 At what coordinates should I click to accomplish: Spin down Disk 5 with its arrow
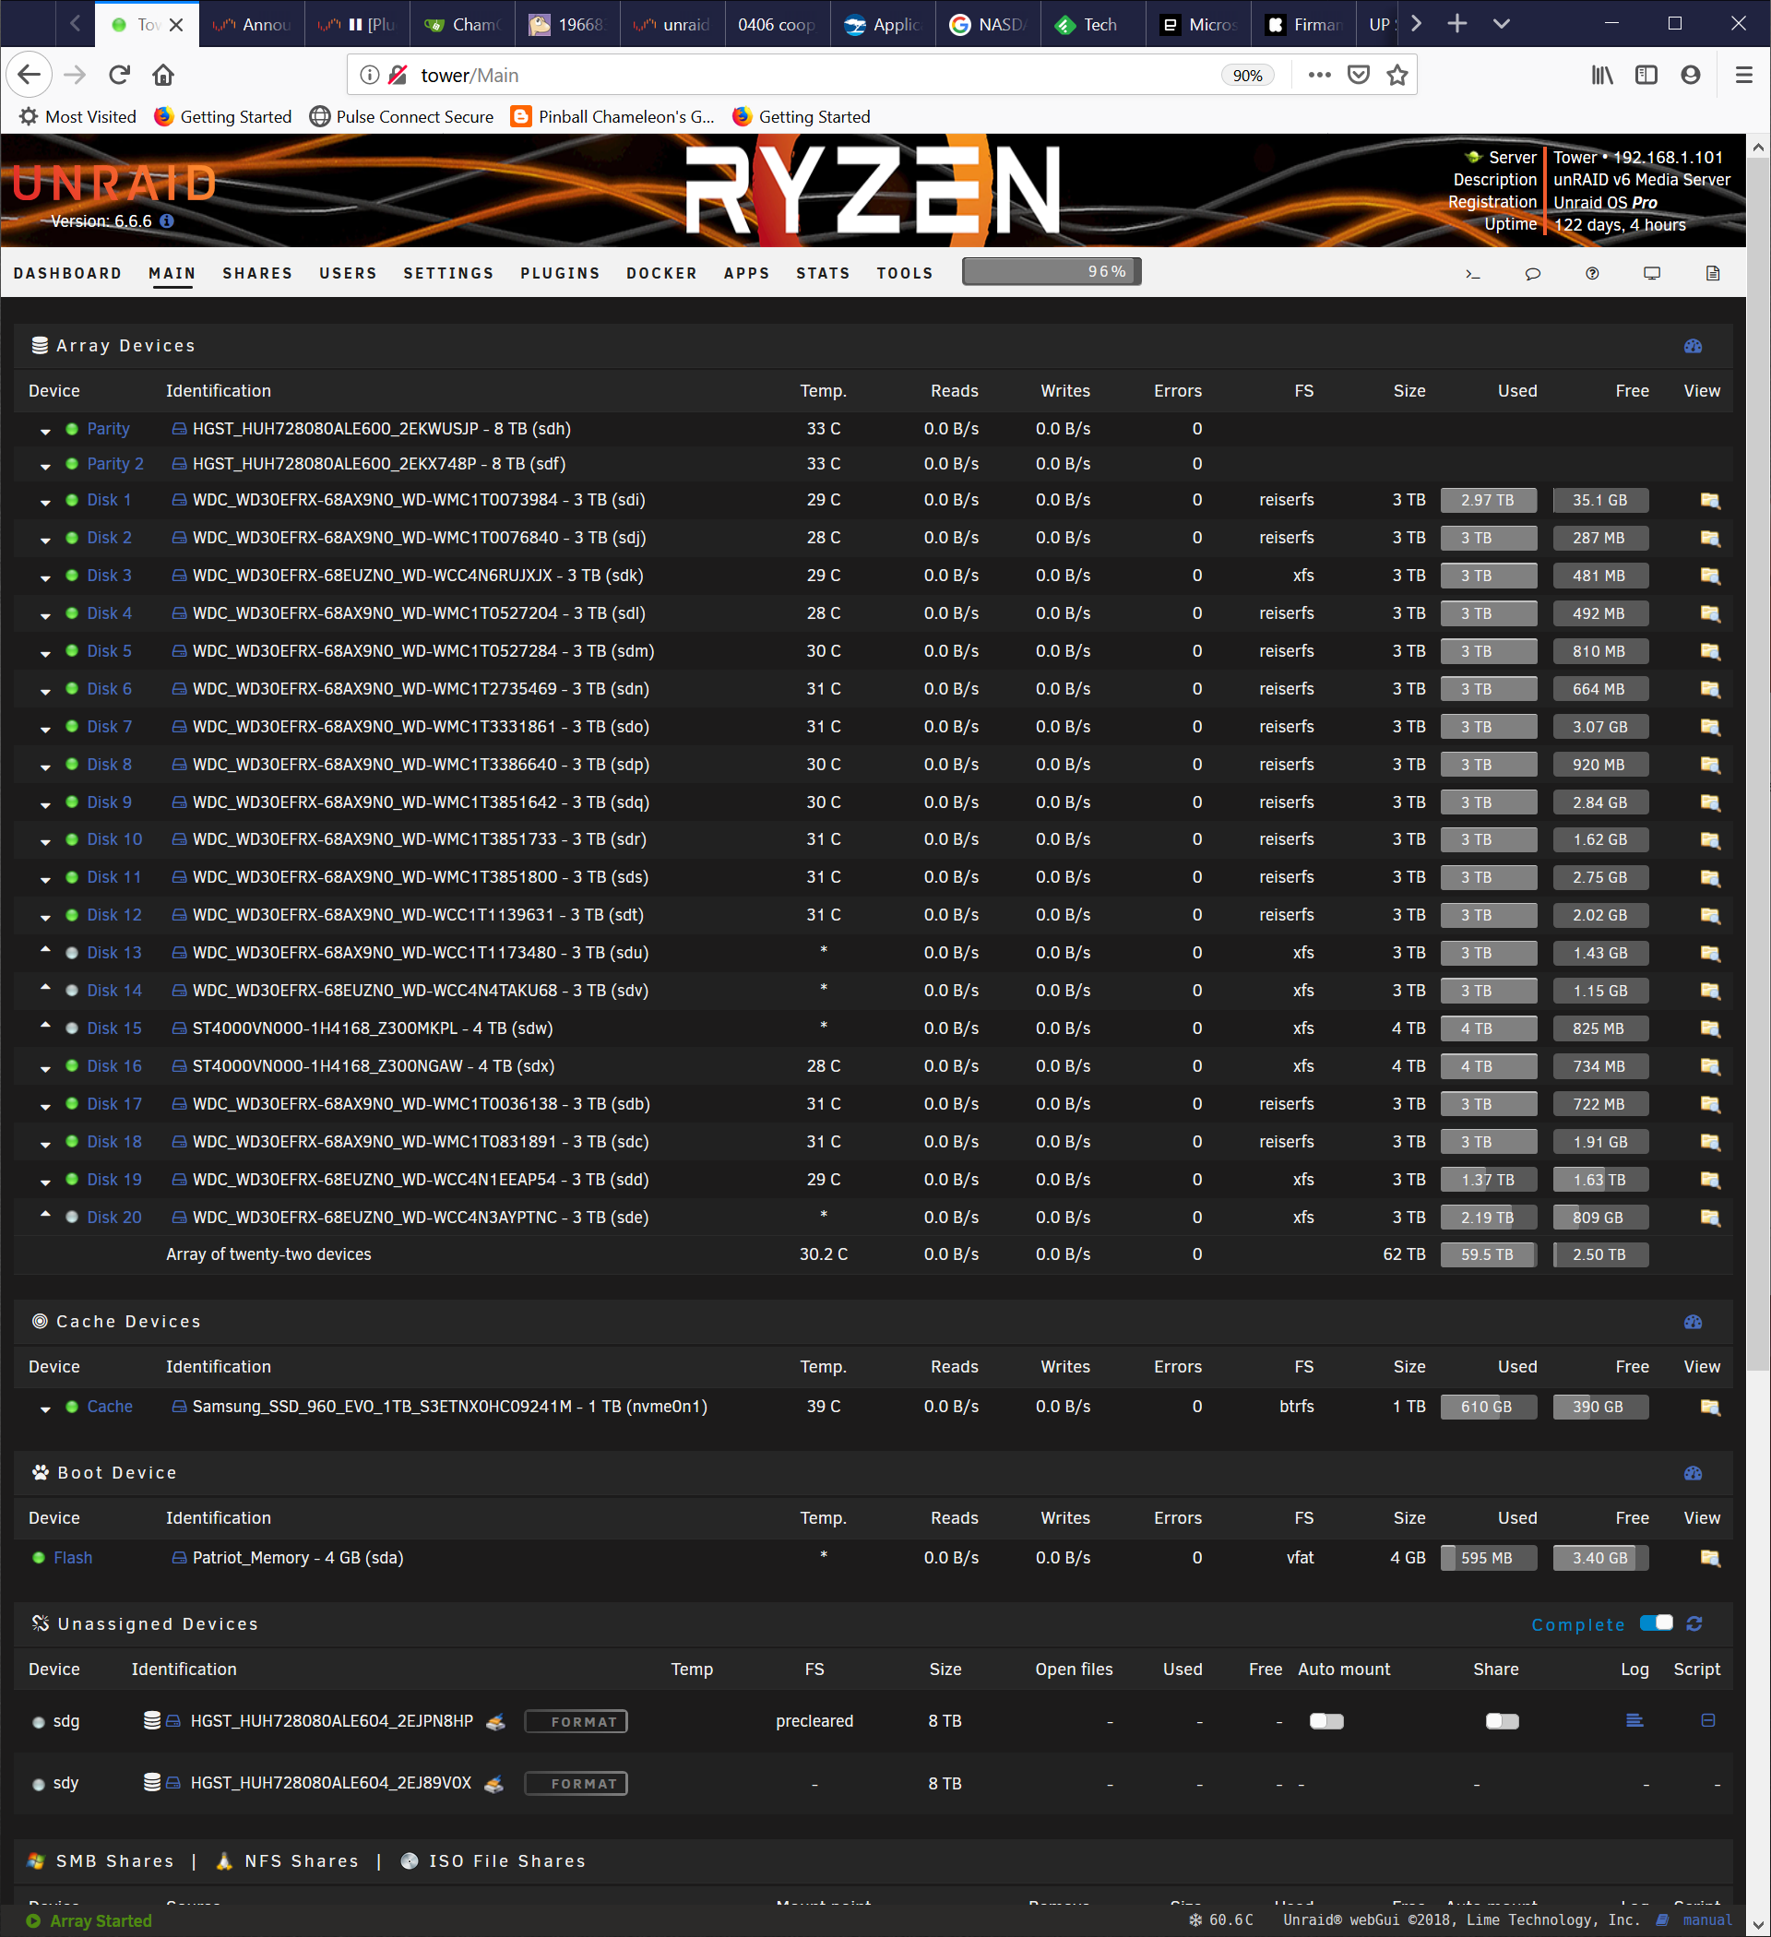[x=45, y=654]
